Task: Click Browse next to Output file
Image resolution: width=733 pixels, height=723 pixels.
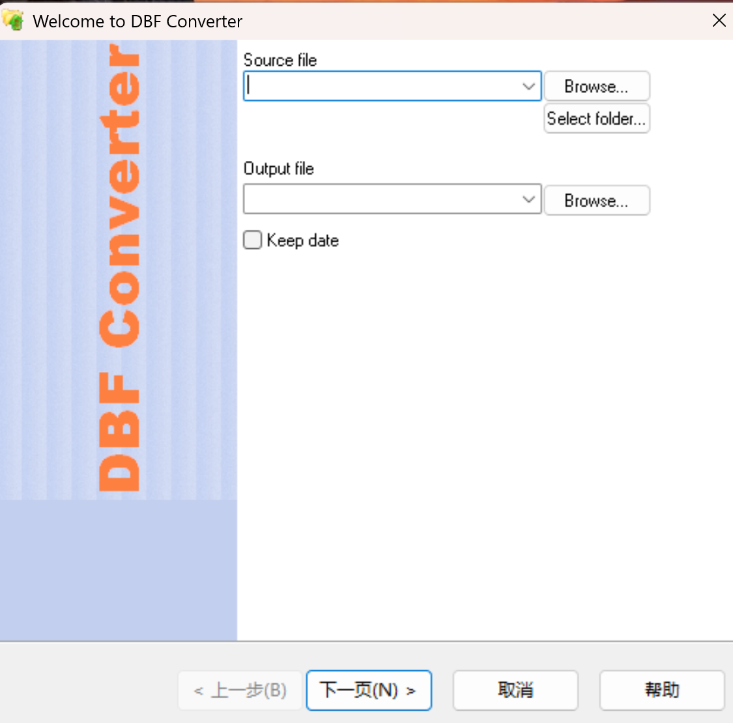Action: pyautogui.click(x=596, y=201)
